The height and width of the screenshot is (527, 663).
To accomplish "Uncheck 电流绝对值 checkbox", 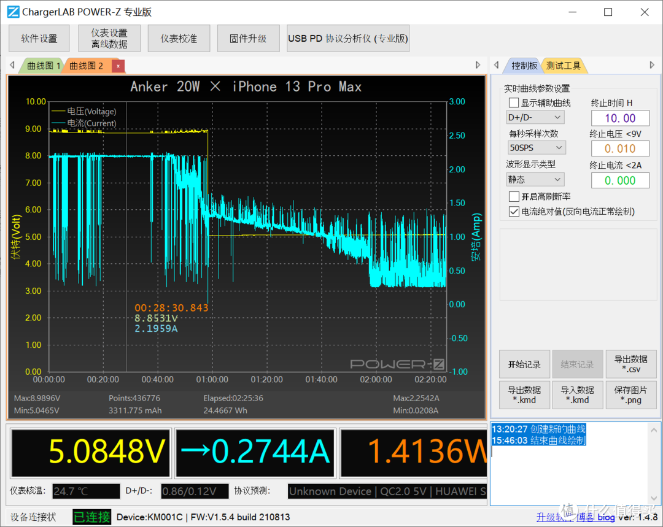I will (x=514, y=211).
